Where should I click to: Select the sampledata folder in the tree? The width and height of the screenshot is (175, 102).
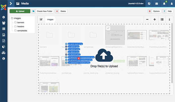[x=21, y=31]
